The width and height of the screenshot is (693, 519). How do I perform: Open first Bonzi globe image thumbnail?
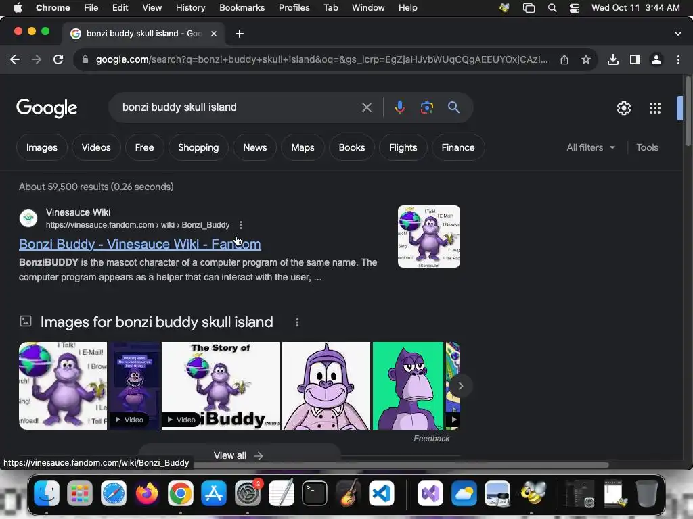pyautogui.click(x=63, y=386)
